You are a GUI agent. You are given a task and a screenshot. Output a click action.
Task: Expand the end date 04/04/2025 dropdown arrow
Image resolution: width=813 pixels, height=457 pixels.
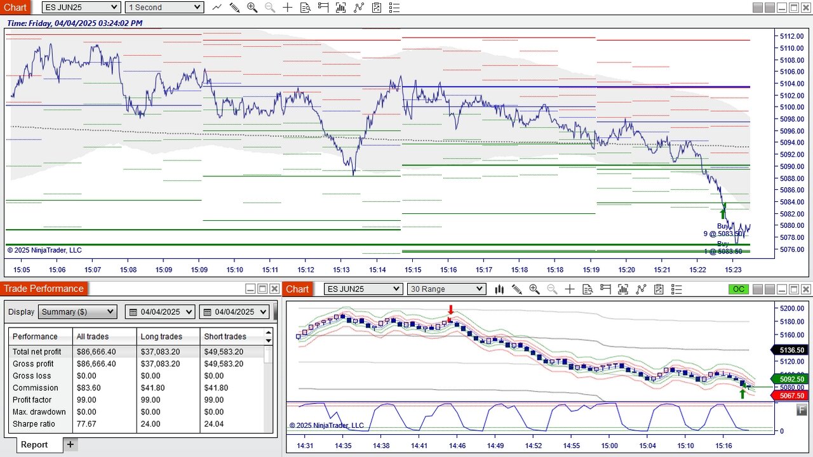262,312
